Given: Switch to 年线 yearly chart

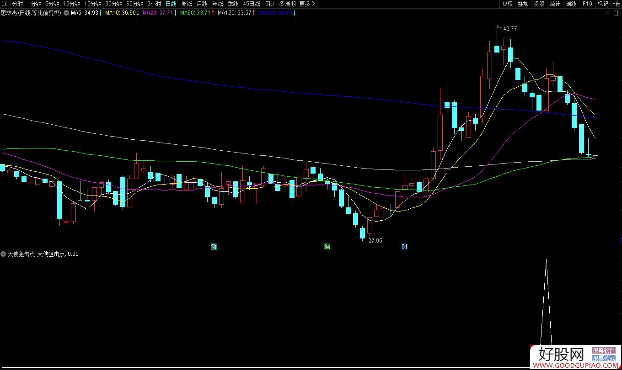Looking at the screenshot, I should pos(217,4).
